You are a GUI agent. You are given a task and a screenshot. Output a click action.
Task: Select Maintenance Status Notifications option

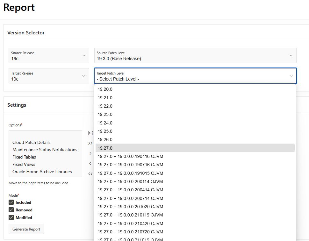tap(45, 150)
